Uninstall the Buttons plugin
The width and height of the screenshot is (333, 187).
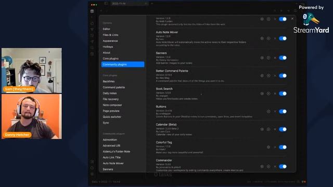[x=275, y=111]
